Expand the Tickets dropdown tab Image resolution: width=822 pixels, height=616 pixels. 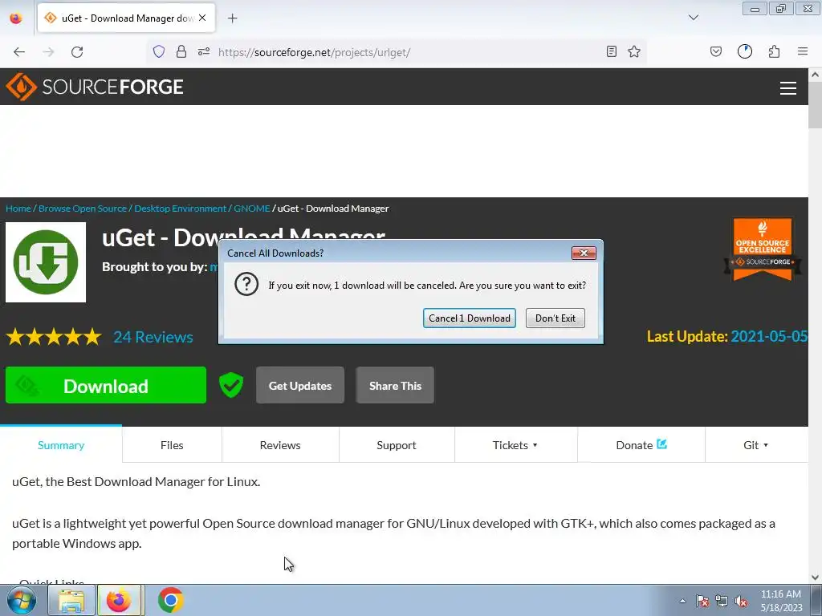tap(515, 444)
